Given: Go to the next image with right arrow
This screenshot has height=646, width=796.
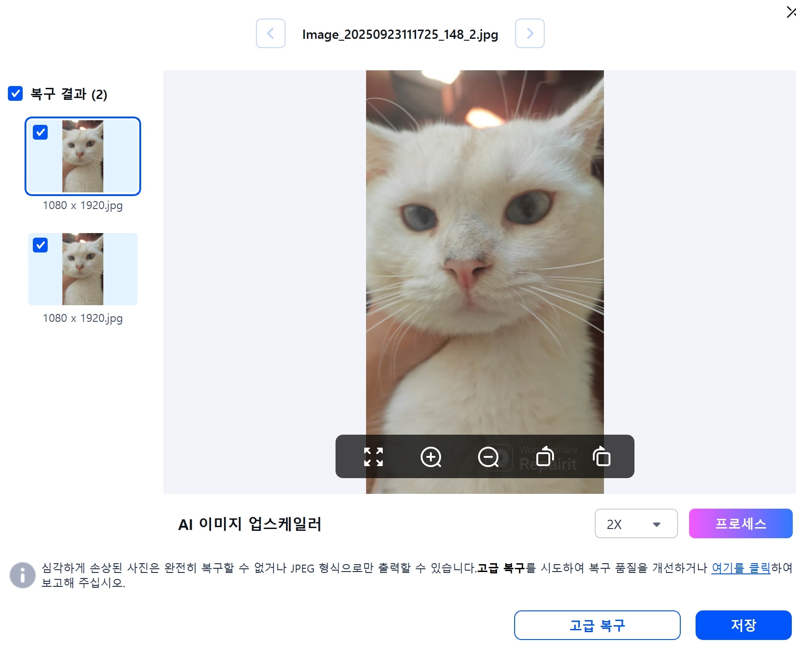Looking at the screenshot, I should (x=529, y=33).
